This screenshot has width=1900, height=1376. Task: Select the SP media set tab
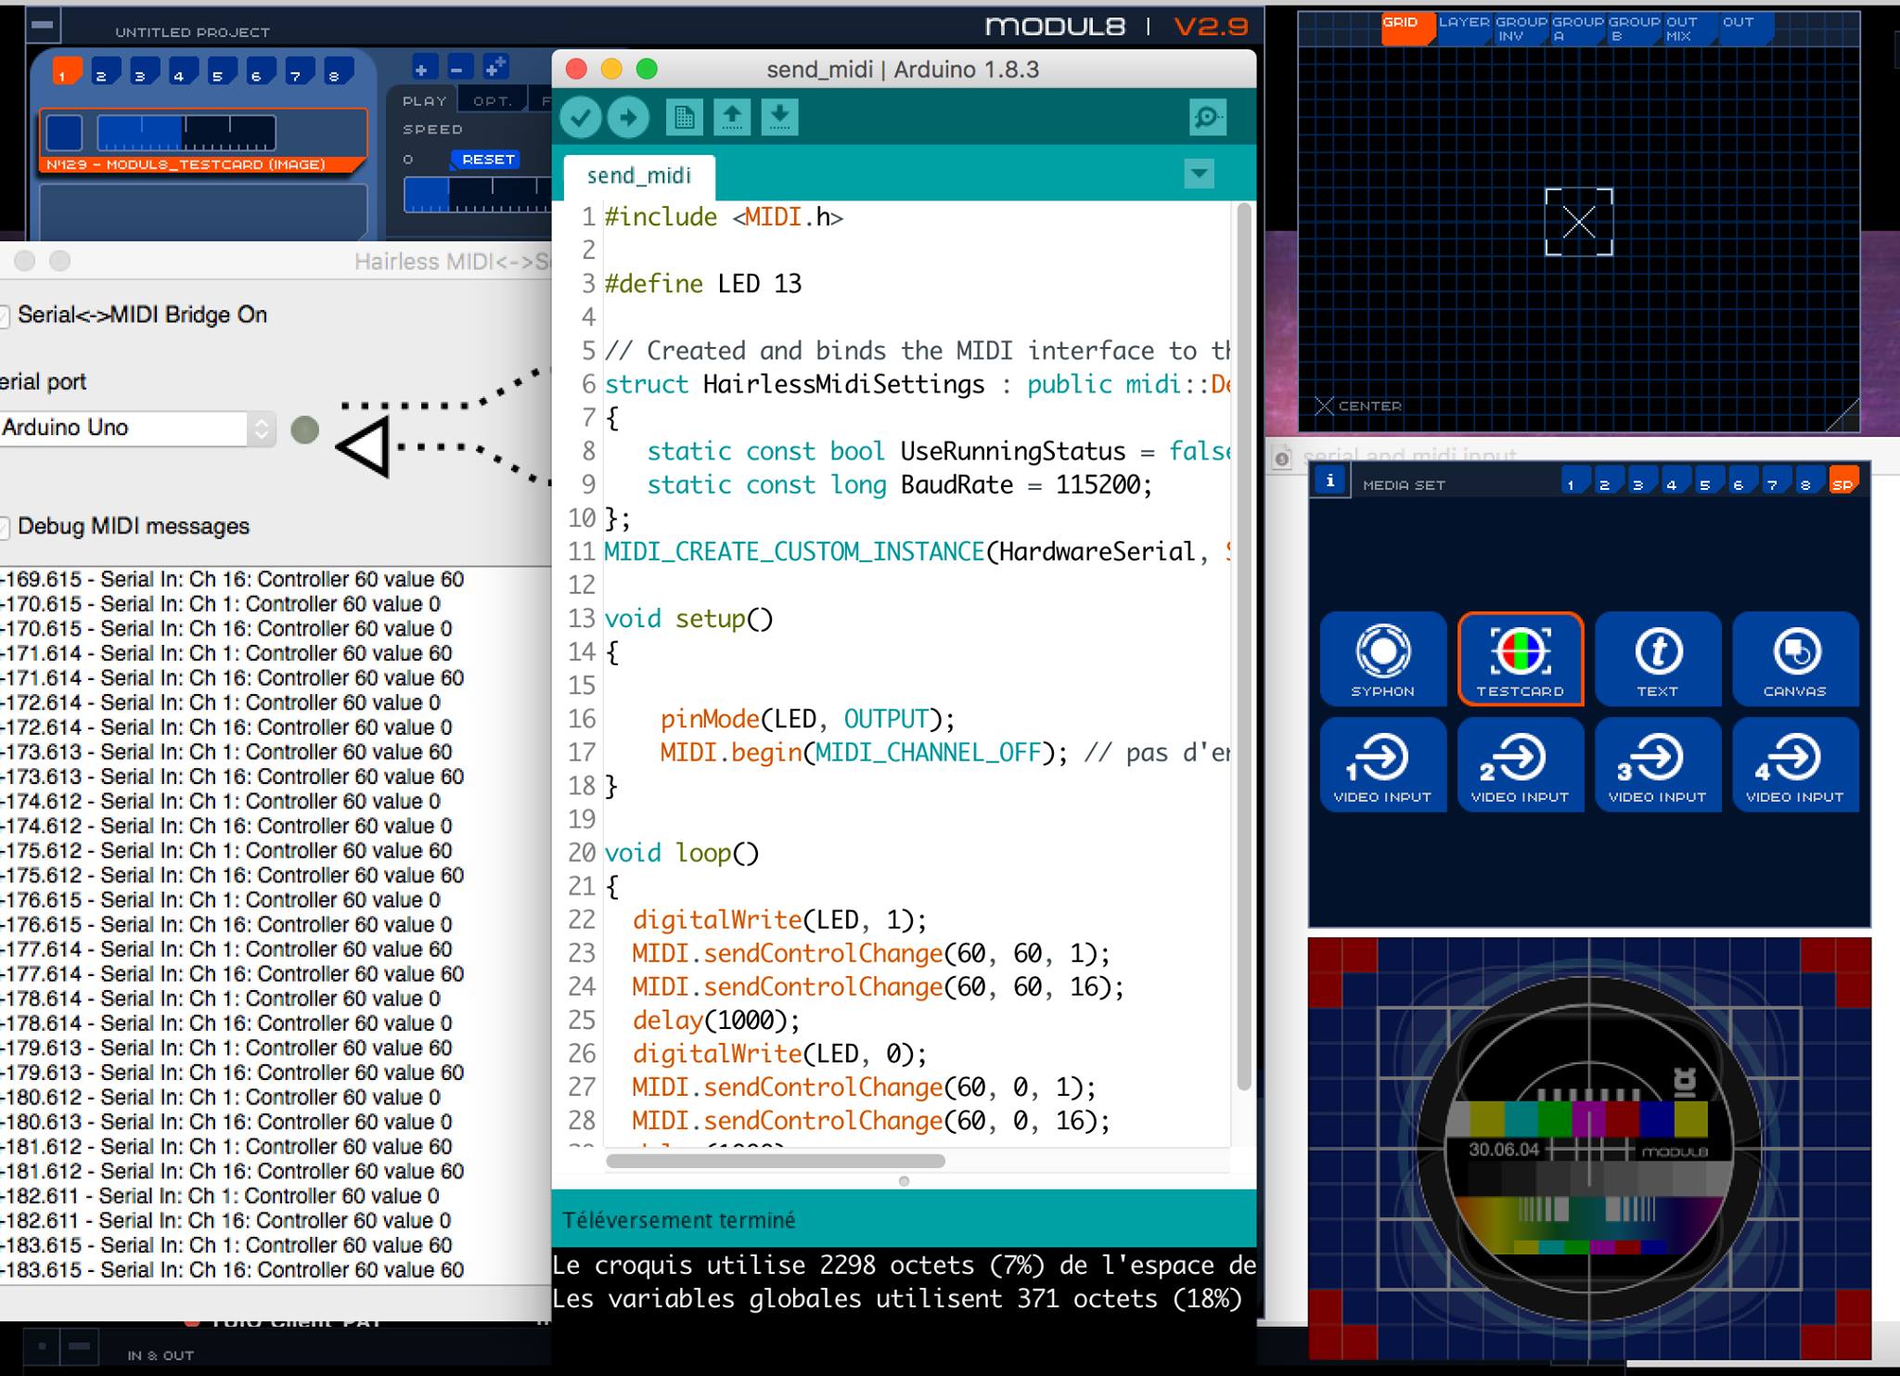click(1843, 481)
